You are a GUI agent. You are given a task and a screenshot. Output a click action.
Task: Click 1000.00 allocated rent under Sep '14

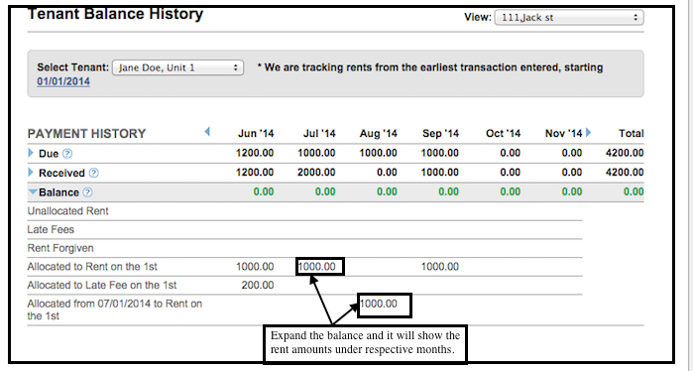[x=440, y=267]
